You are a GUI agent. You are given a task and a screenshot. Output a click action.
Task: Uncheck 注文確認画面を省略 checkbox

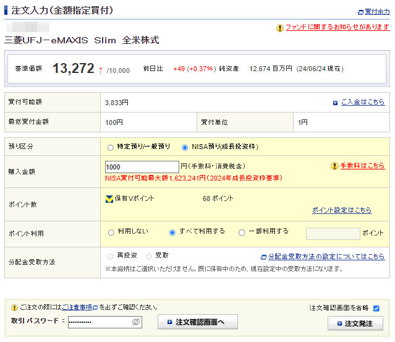[x=376, y=308]
